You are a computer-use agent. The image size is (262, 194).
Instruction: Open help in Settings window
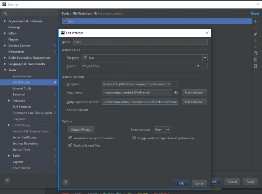coord(7,180)
